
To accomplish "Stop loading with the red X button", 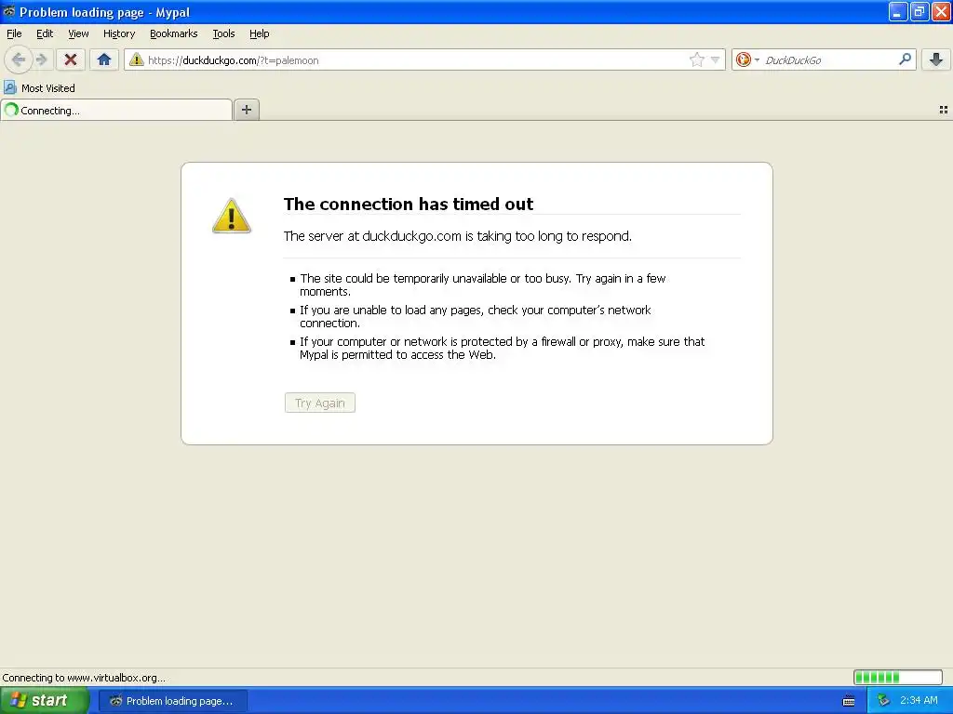I will tap(71, 59).
